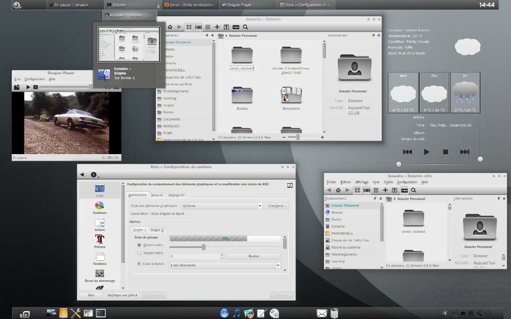Open the Couleurs settings module
The height and width of the screenshot is (319, 511).
tap(100, 208)
